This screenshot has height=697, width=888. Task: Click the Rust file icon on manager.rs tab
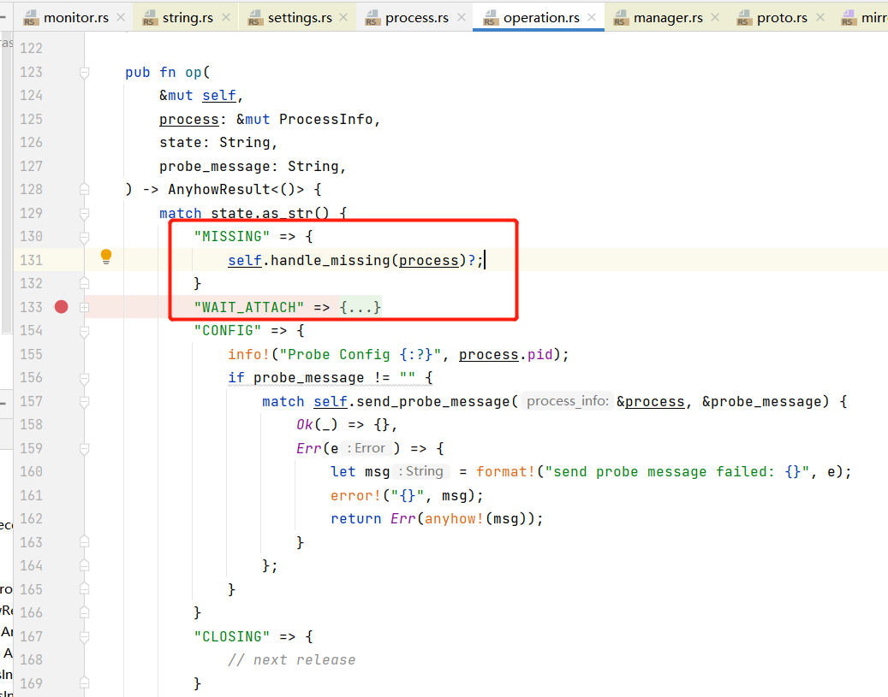pyautogui.click(x=620, y=16)
